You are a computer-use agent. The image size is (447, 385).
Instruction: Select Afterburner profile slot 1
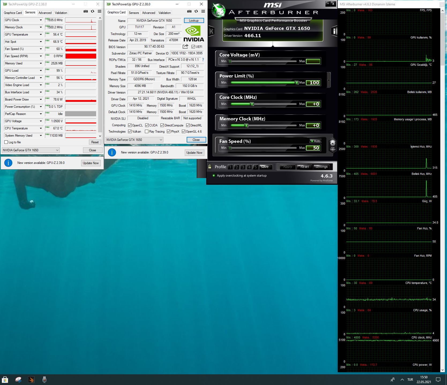[230, 167]
